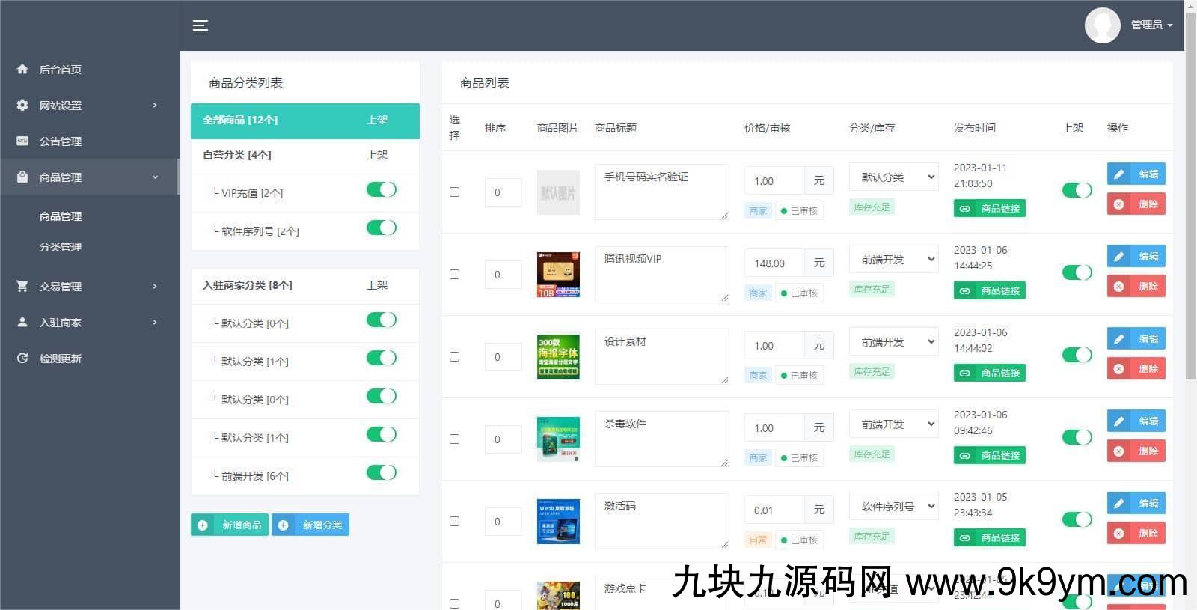1197x610 pixels.
Task: Click 商品链接 for 激活码 row
Action: (x=990, y=537)
